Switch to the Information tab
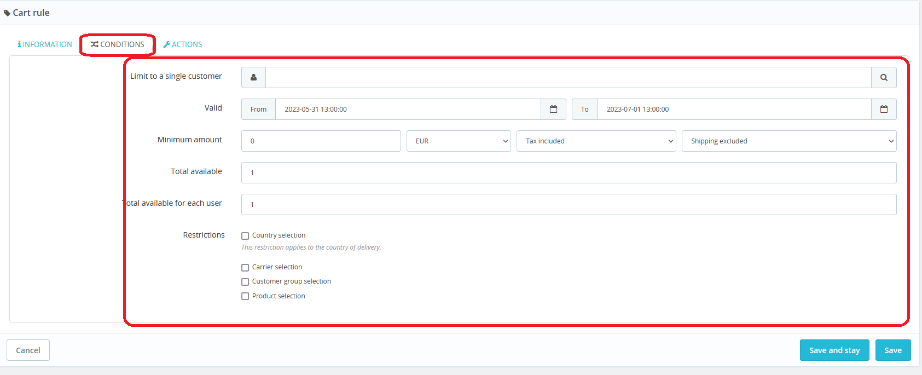This screenshot has width=922, height=375. click(45, 44)
